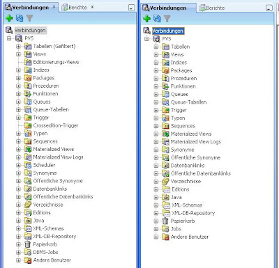Select Öffentliche Synonyme in left panel
The image size is (279, 268).
(x=58, y=181)
